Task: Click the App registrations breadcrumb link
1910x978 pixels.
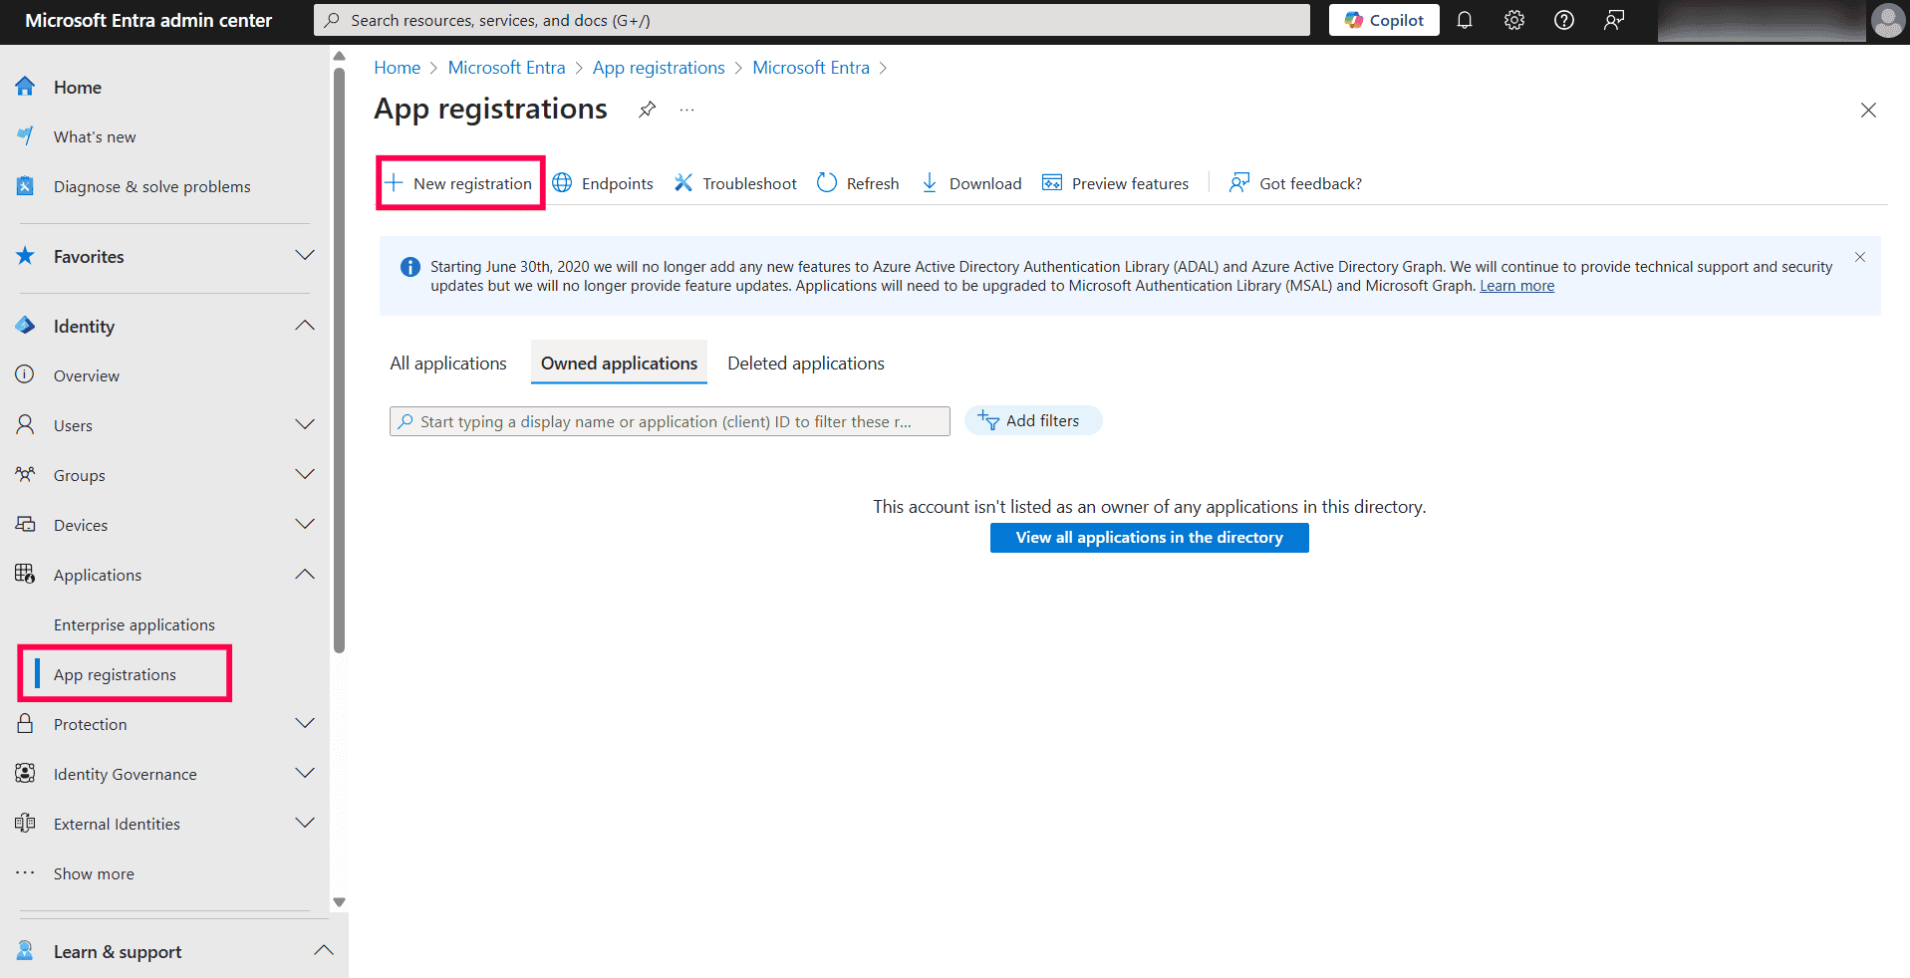Action: [659, 68]
